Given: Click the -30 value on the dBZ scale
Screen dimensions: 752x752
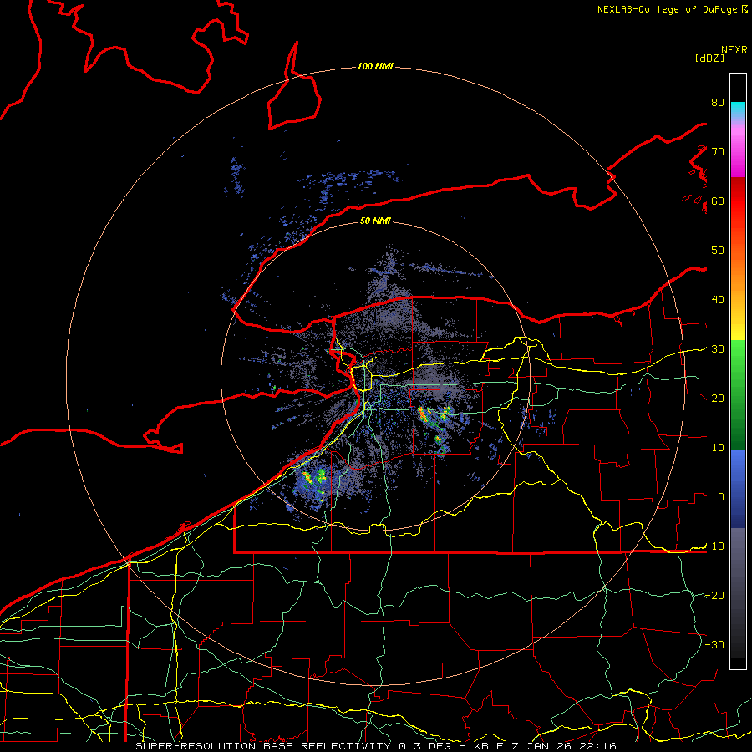Looking at the screenshot, I should (x=714, y=645).
